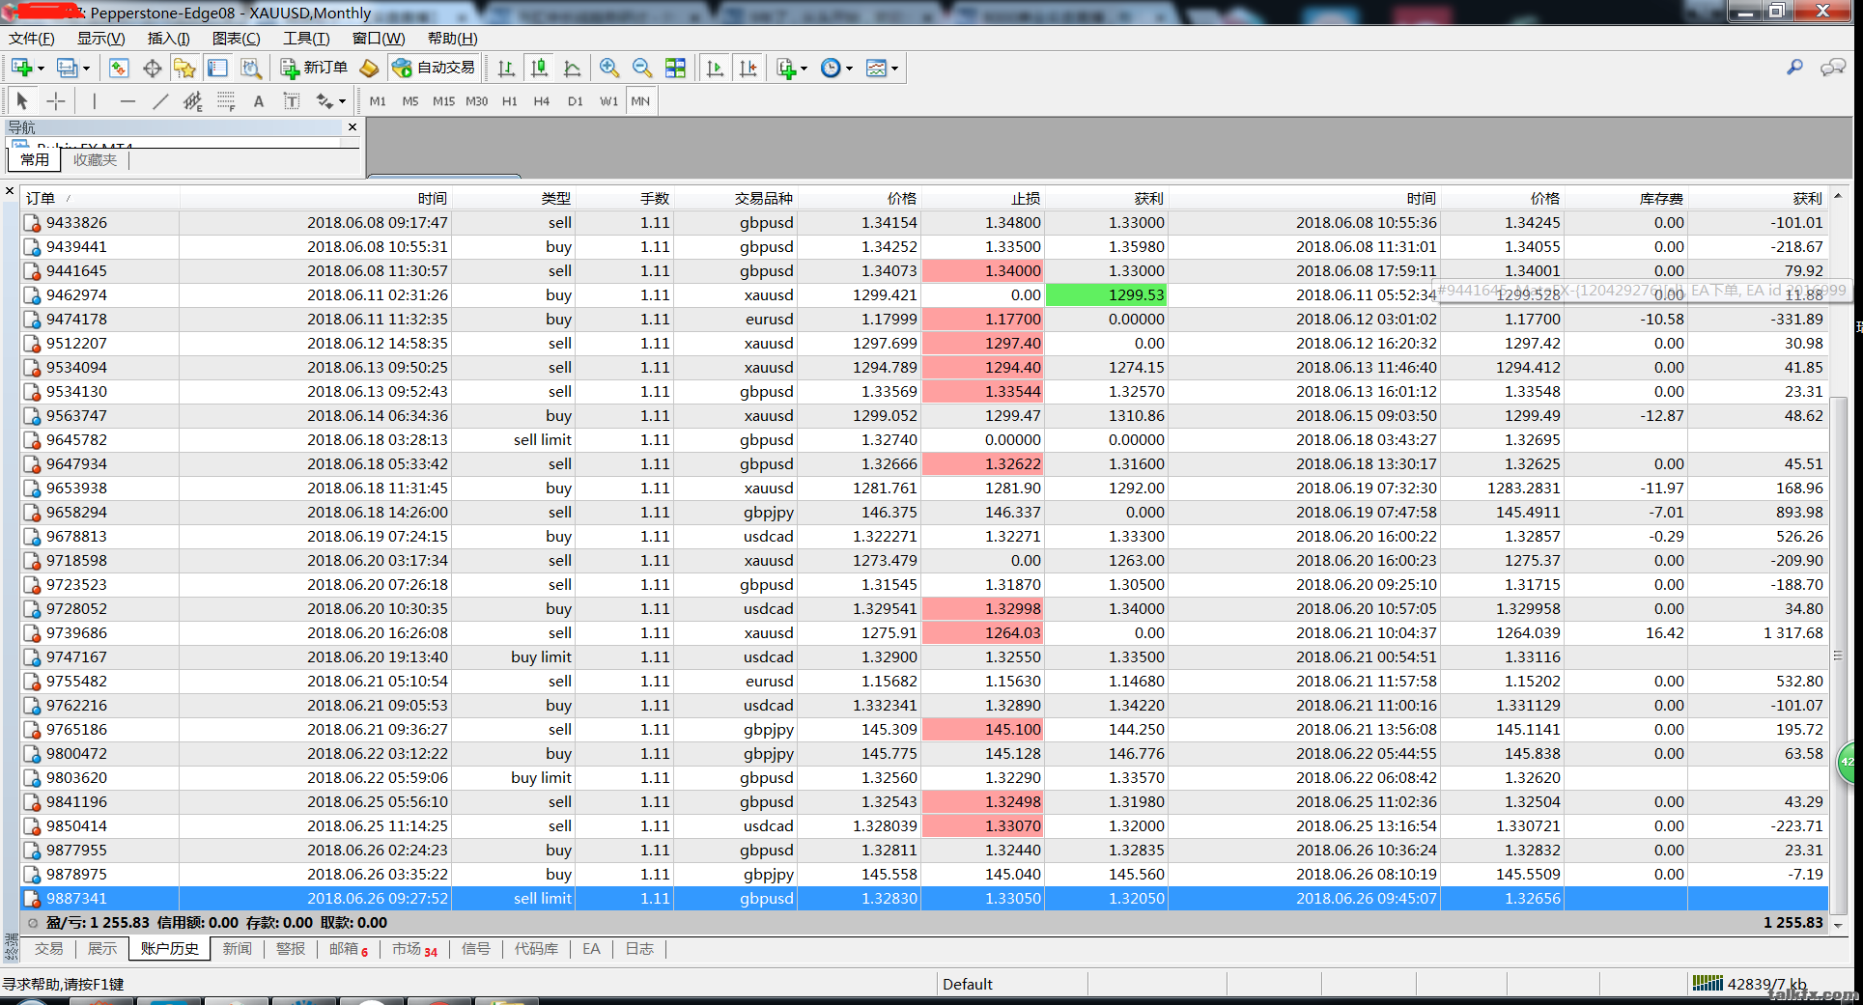Toggle the Data Window crosshair-circle icon
Viewport: 1863px width, 1005px height.
(152, 68)
